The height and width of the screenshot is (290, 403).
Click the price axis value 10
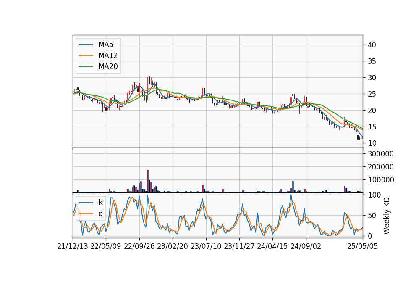point(372,143)
